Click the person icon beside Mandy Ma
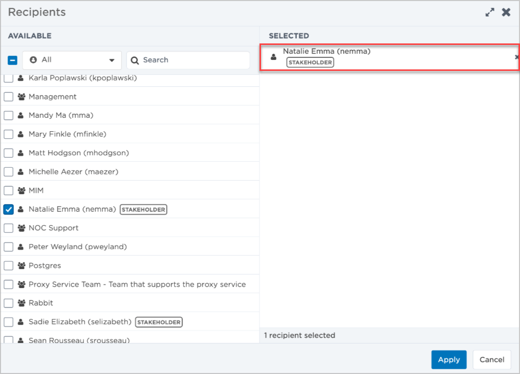Screen dimensions: 520x374 (x=21, y=115)
